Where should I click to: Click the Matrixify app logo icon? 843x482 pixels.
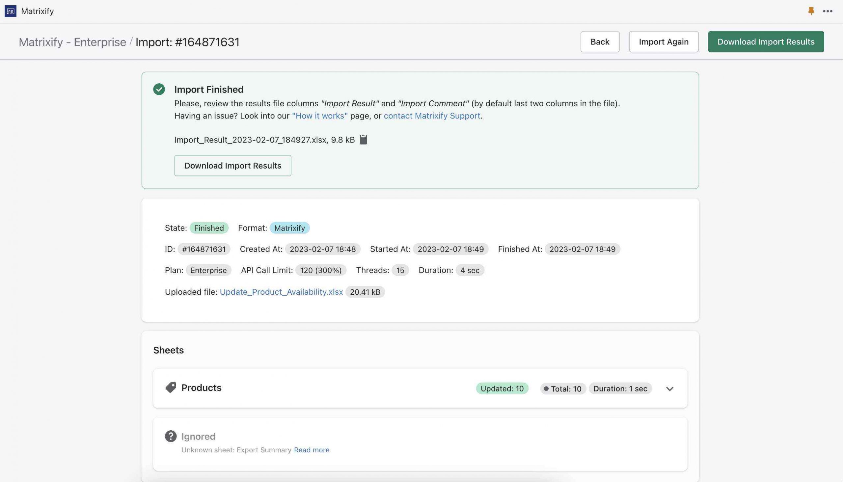pos(10,11)
